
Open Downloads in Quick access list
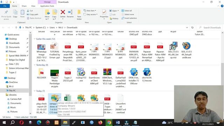coord(14,43)
